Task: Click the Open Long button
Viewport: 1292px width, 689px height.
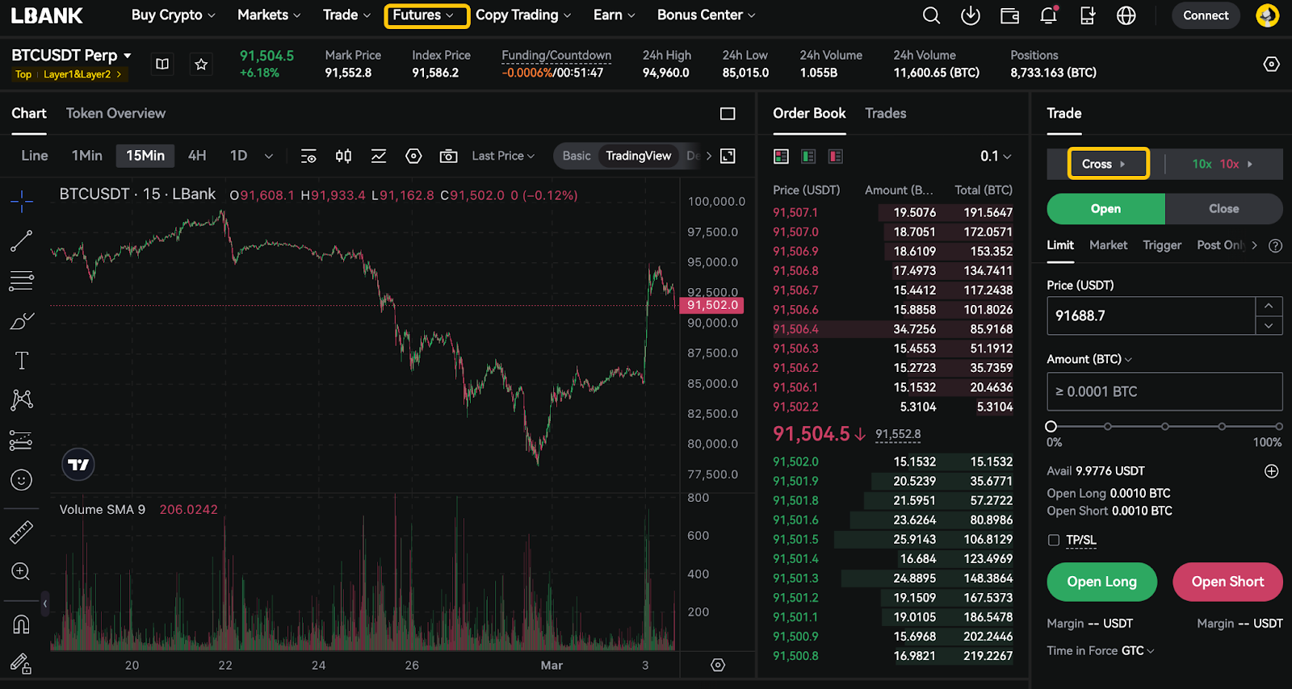Action: [x=1101, y=582]
